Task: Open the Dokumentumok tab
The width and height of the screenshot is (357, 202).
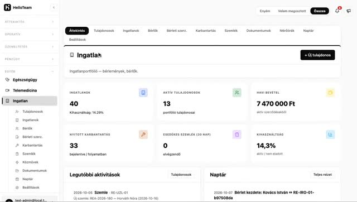Action: pos(259,31)
